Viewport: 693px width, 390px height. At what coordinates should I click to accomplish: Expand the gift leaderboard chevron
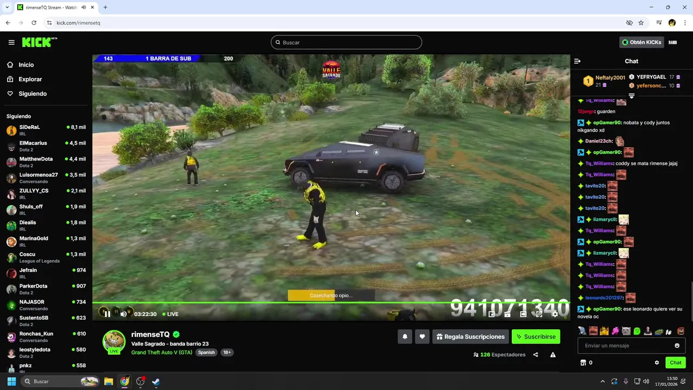(631, 96)
